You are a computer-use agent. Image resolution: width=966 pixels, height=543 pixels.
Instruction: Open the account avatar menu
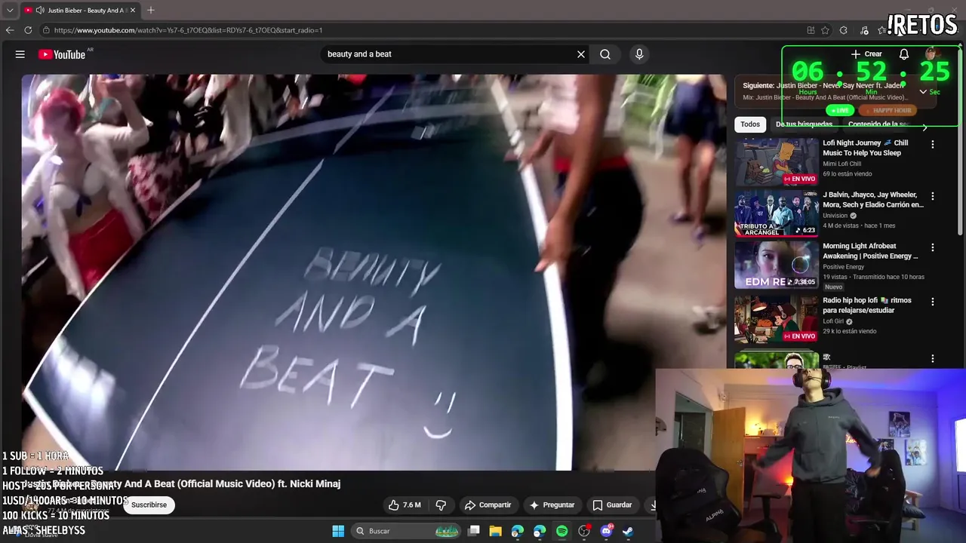click(x=931, y=54)
